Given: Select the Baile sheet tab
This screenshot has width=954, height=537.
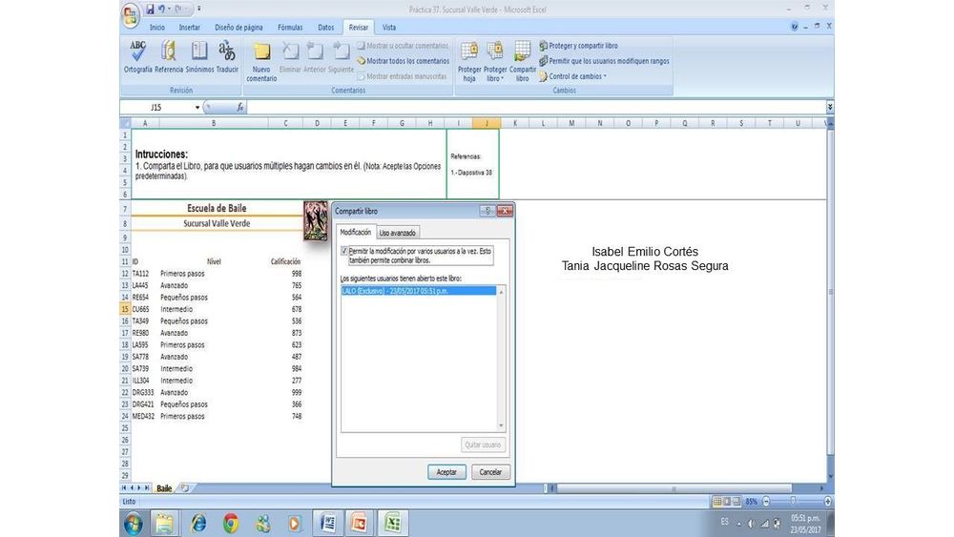Looking at the screenshot, I should pos(164,487).
